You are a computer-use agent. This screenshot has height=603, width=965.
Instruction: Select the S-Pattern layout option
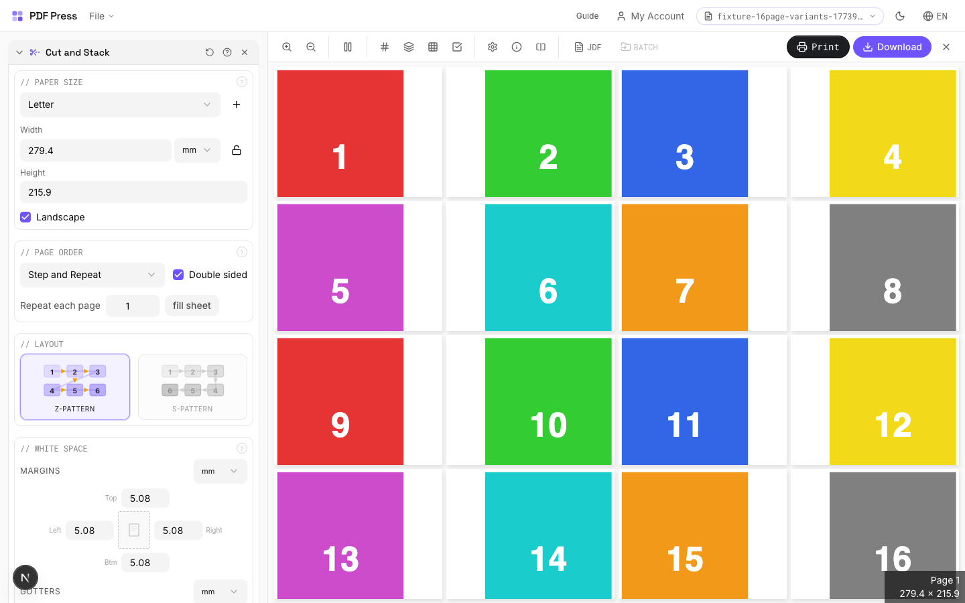tap(192, 387)
